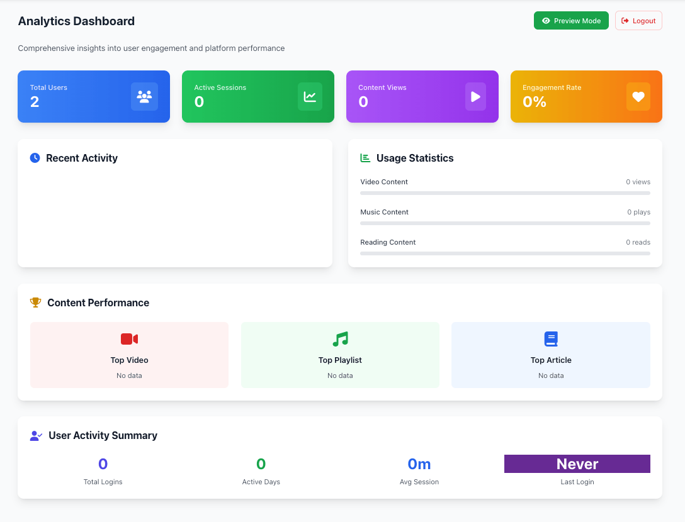Click the Video Content progress bar
The width and height of the screenshot is (685, 522).
pos(505,193)
